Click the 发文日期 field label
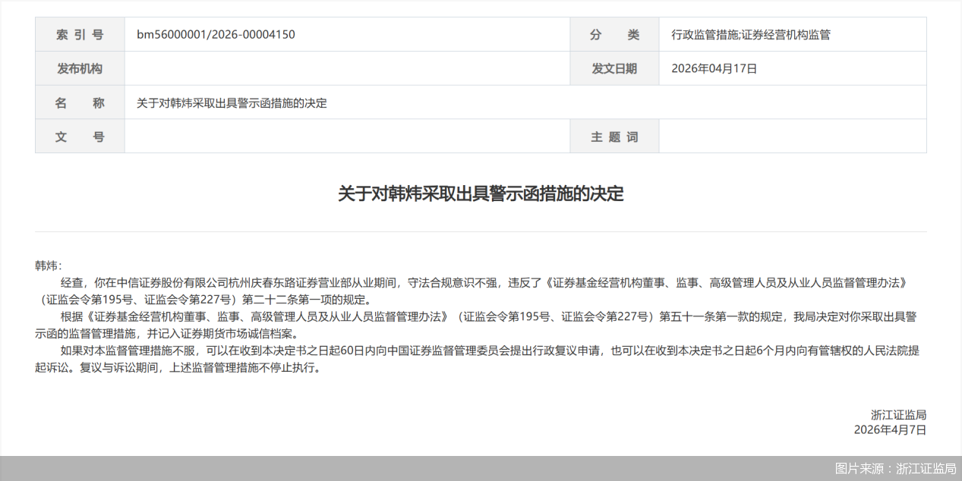Image resolution: width=962 pixels, height=481 pixels. 614,68
